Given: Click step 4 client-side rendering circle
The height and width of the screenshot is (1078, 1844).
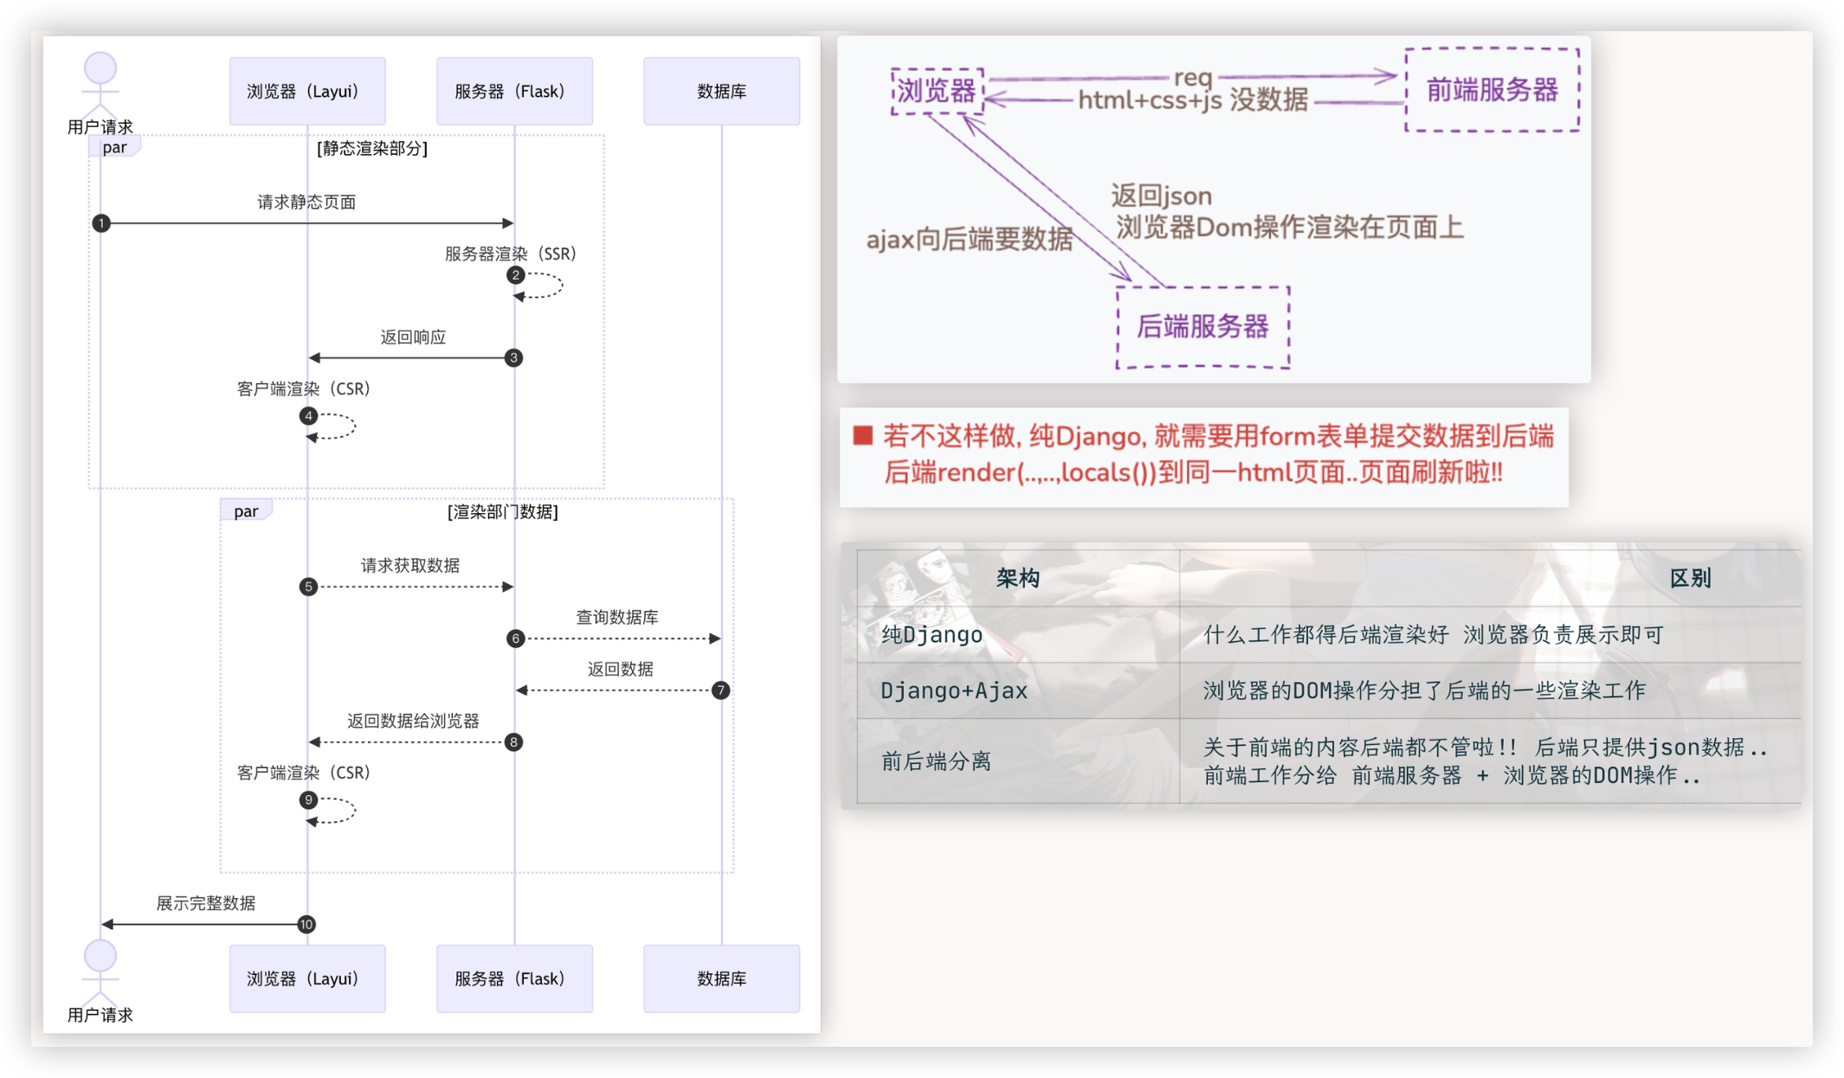Looking at the screenshot, I should click(x=308, y=416).
